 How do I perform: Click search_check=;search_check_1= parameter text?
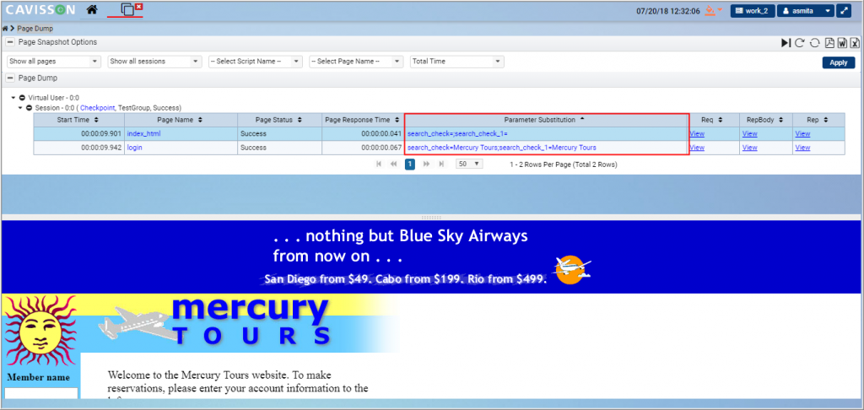coord(457,134)
